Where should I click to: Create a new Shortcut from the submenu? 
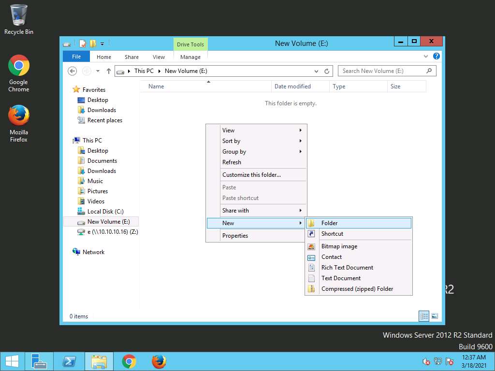359,234
